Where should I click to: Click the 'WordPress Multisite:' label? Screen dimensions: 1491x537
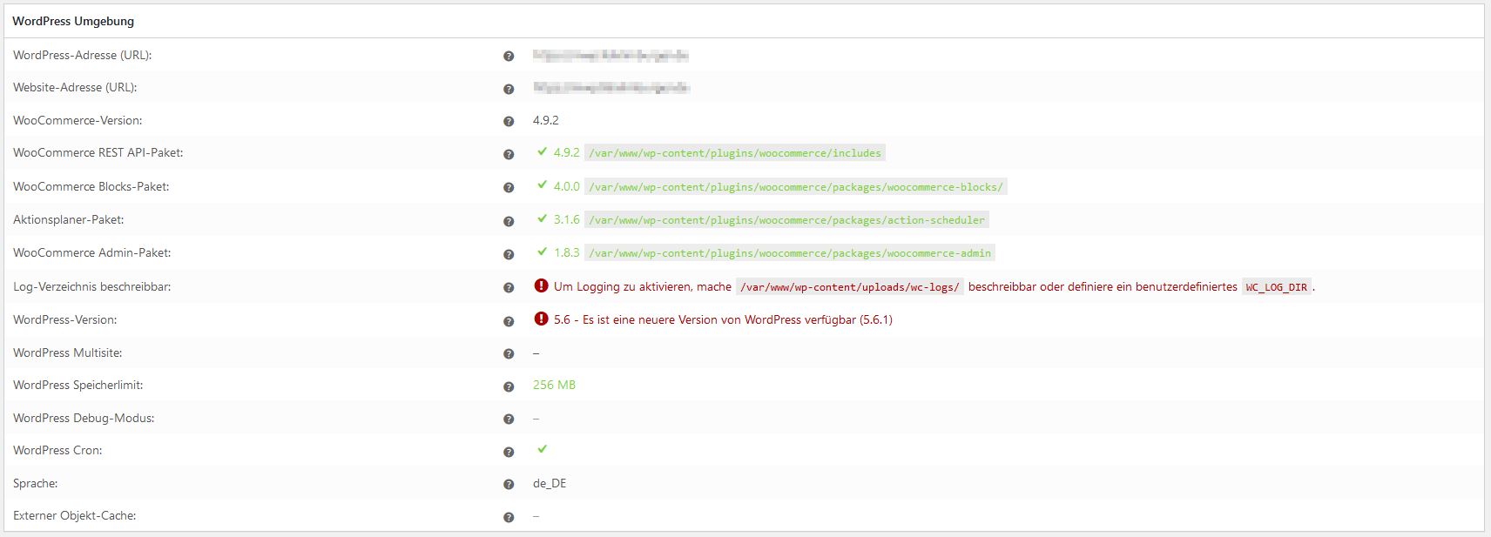(x=68, y=352)
